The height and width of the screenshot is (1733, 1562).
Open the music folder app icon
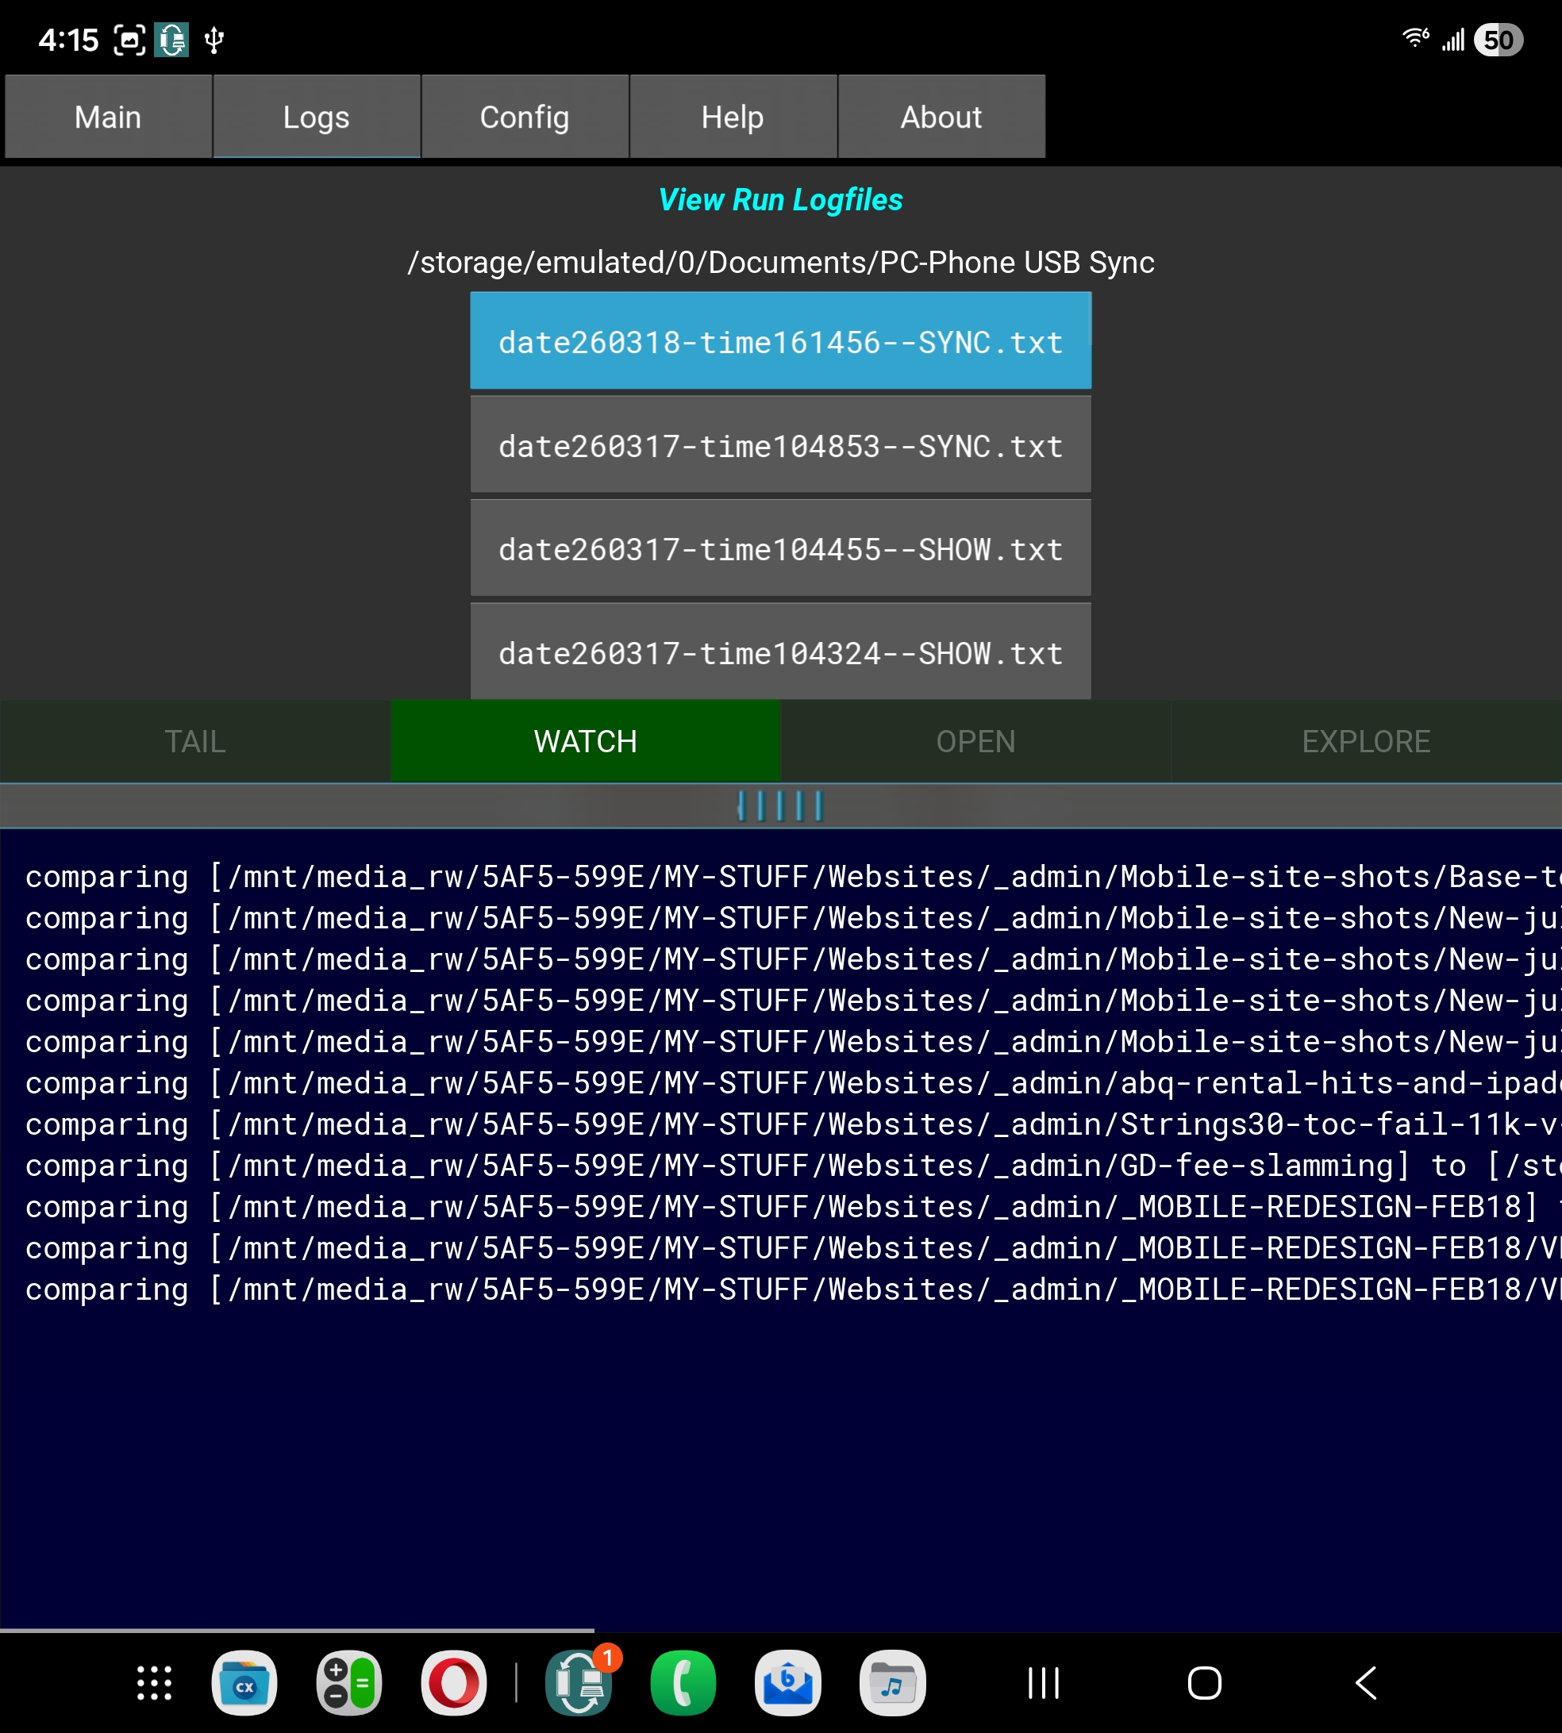pyautogui.click(x=893, y=1683)
